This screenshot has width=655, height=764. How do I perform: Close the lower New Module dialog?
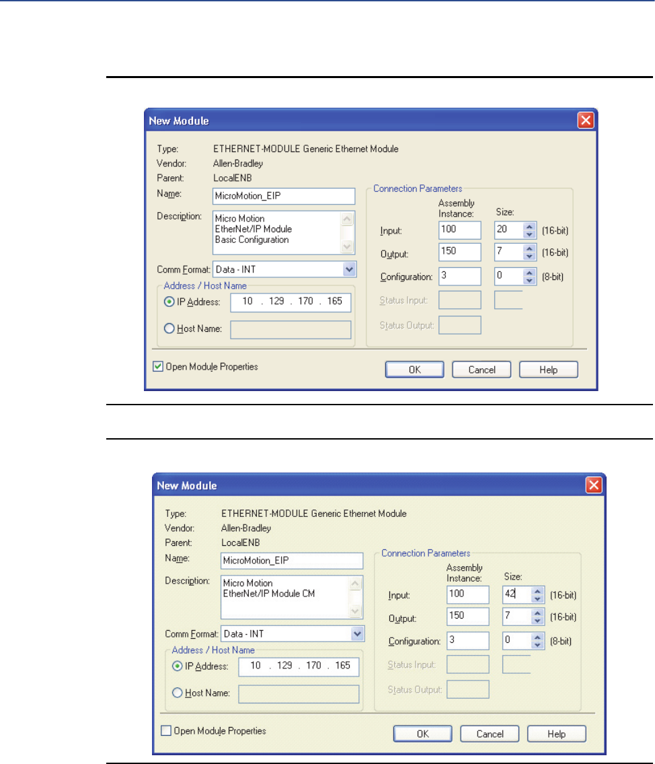[x=594, y=485]
